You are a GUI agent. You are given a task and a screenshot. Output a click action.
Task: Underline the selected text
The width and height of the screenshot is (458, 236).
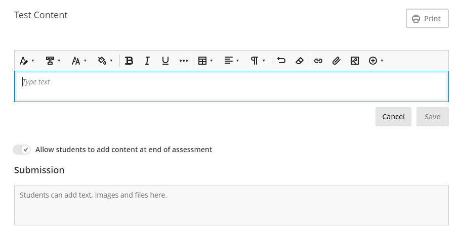165,61
